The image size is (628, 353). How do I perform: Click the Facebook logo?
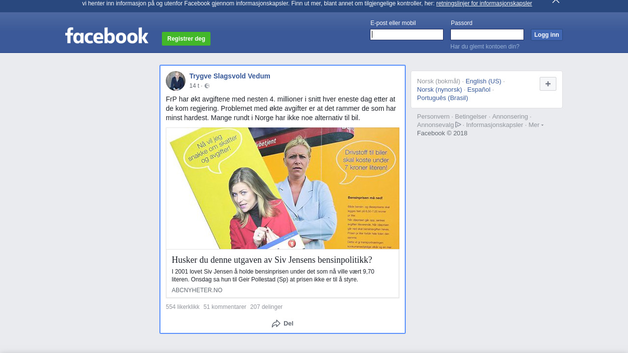point(106,35)
